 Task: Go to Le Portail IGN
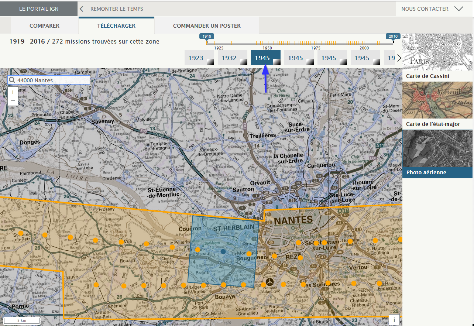tap(39, 9)
